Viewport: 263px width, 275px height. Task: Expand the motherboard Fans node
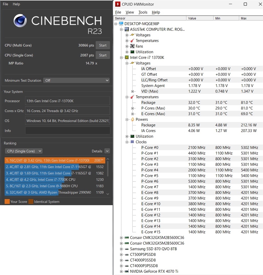[x=127, y=46]
